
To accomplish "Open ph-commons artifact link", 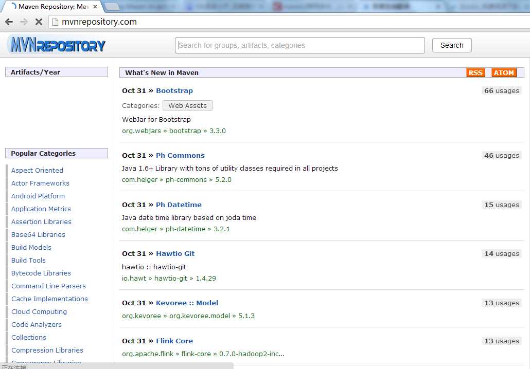I will point(186,179).
